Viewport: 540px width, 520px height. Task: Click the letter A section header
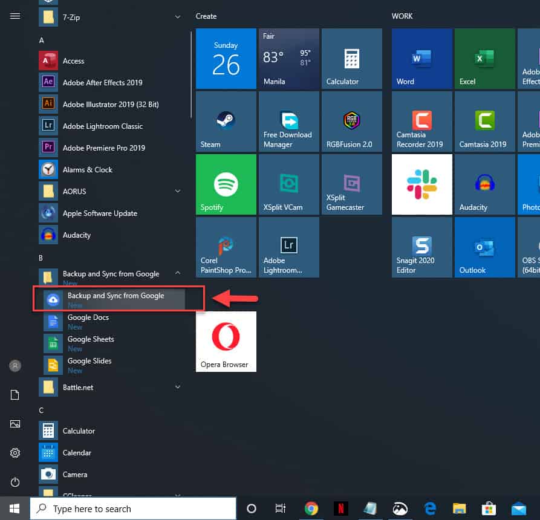point(41,41)
